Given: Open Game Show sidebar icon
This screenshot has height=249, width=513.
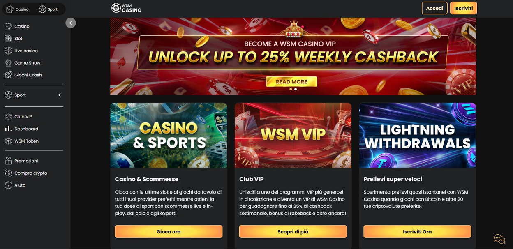Looking at the screenshot, I should point(8,63).
